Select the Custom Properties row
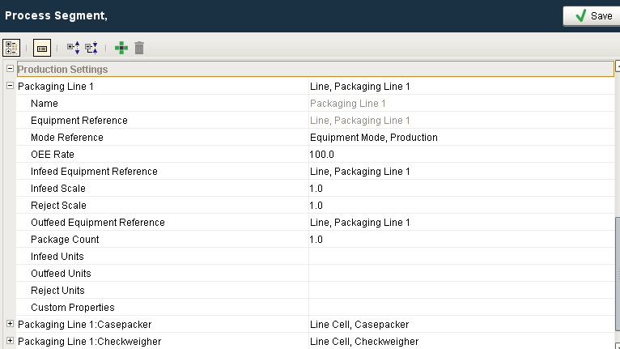 click(315, 308)
